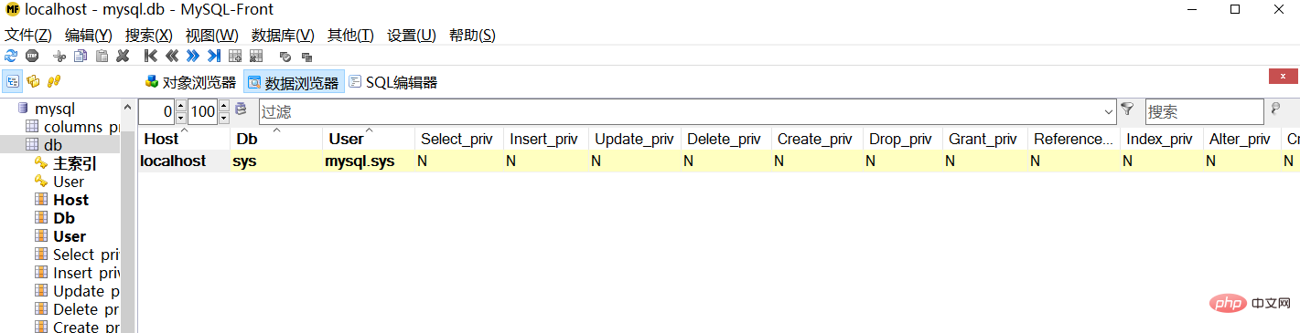
Task: Click the footprints icon in side toolbar
Action: (x=54, y=81)
